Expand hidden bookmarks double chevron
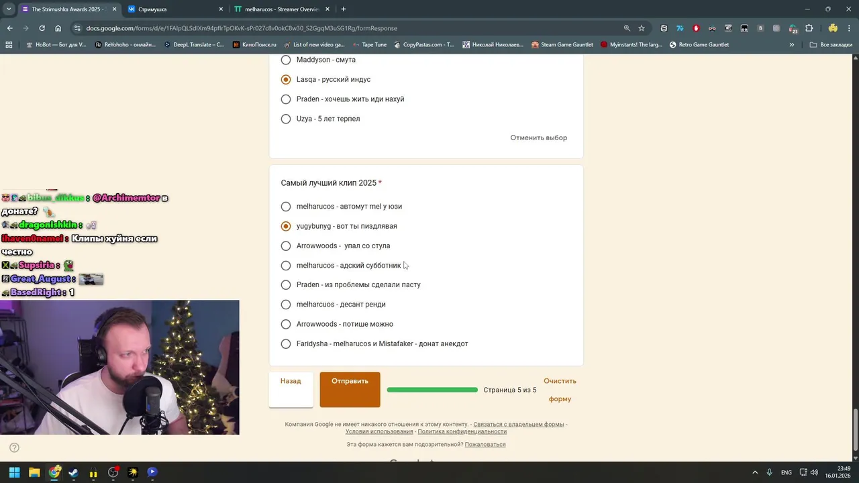 click(792, 45)
